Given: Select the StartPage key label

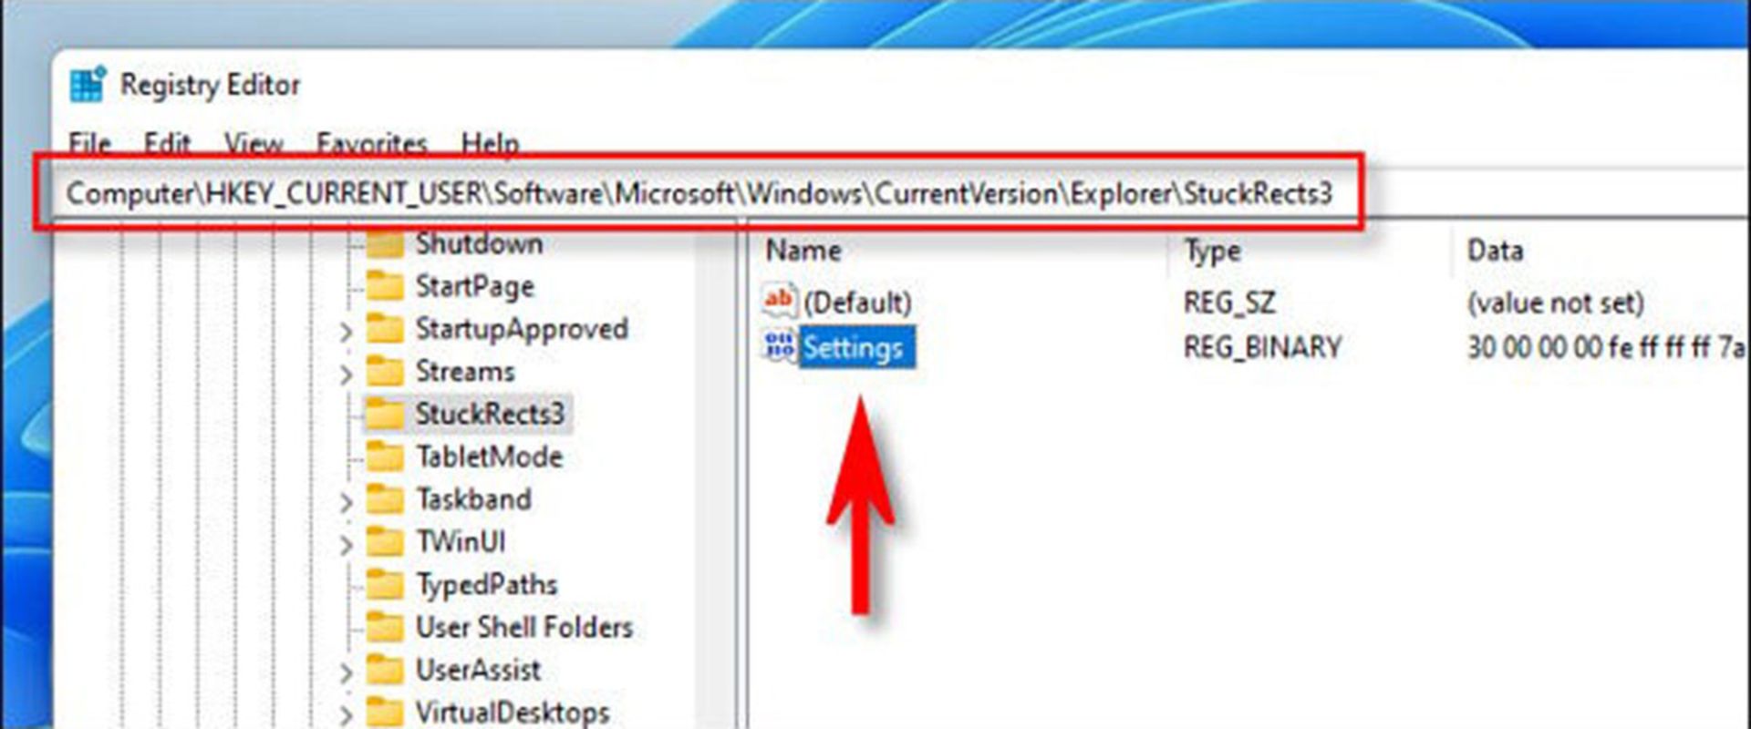Looking at the screenshot, I should pyautogui.click(x=474, y=286).
